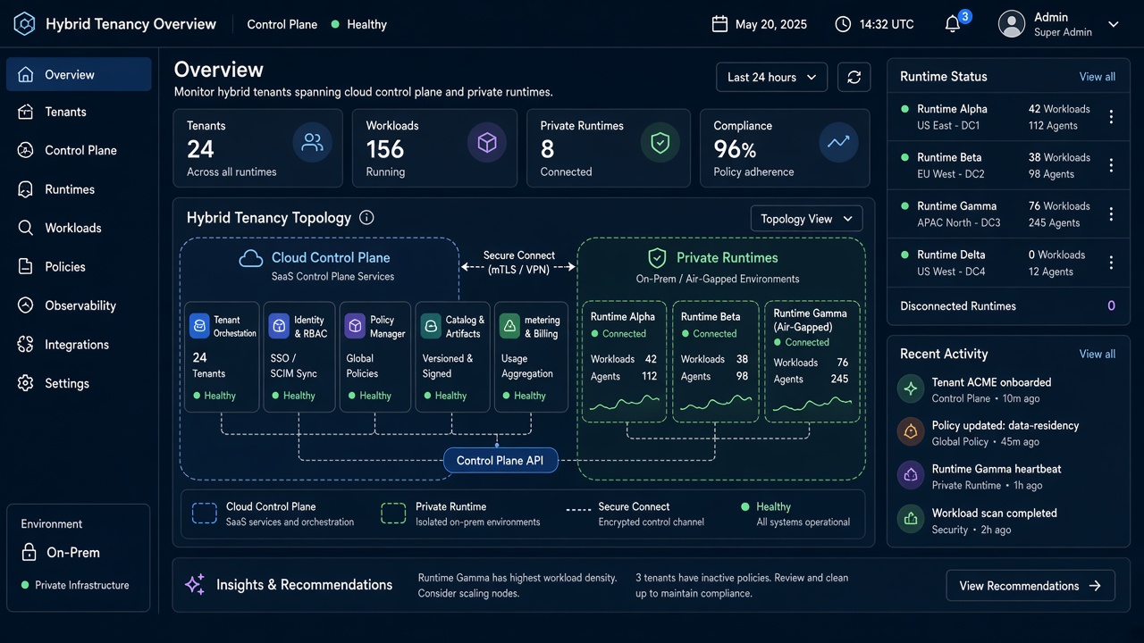
Task: Click the Metering & Billing service icon
Action: (509, 326)
